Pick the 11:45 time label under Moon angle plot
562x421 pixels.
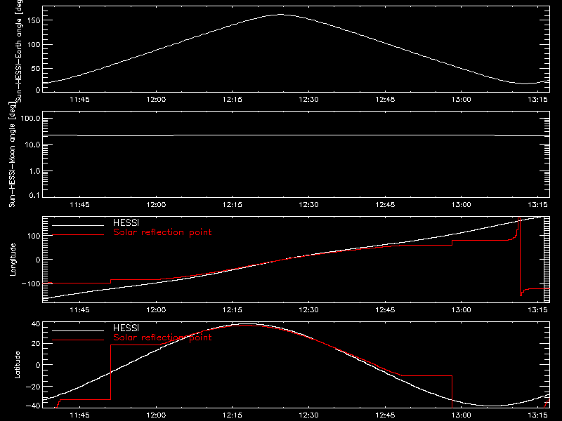tap(79, 204)
